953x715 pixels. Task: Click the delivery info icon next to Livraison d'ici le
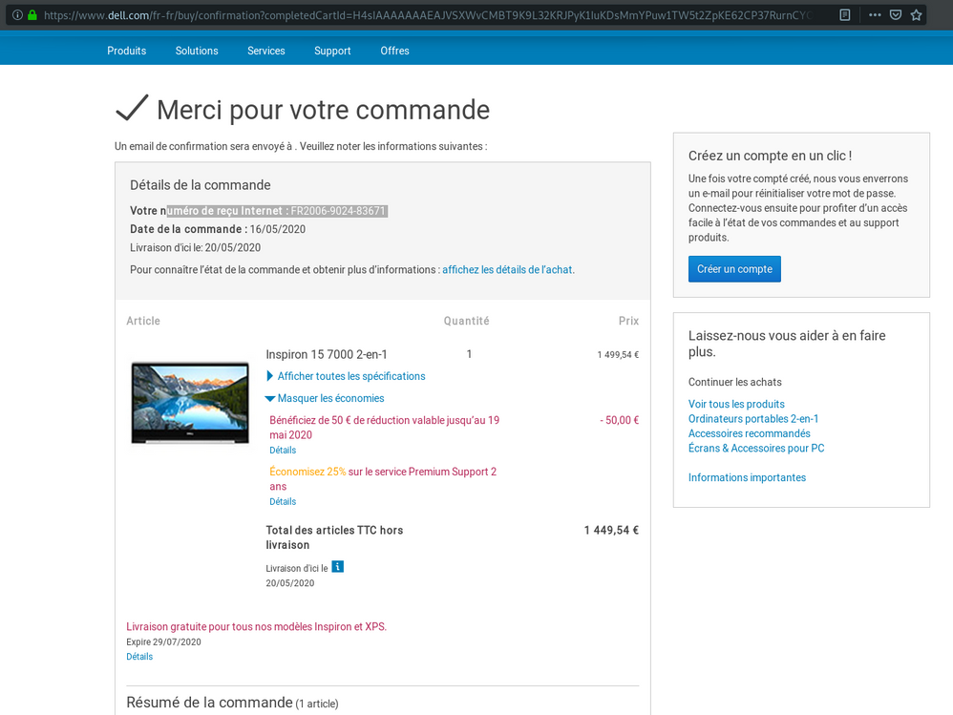click(337, 567)
